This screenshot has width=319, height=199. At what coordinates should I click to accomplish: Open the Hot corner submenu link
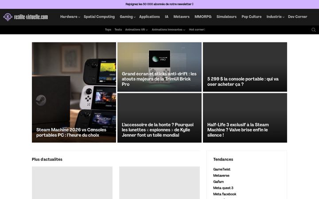(197, 30)
